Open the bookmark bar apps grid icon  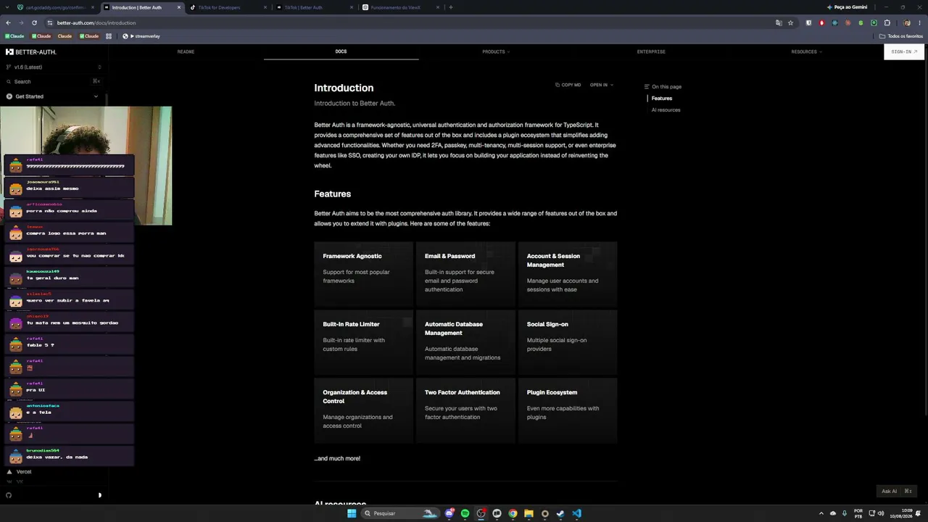point(109,36)
